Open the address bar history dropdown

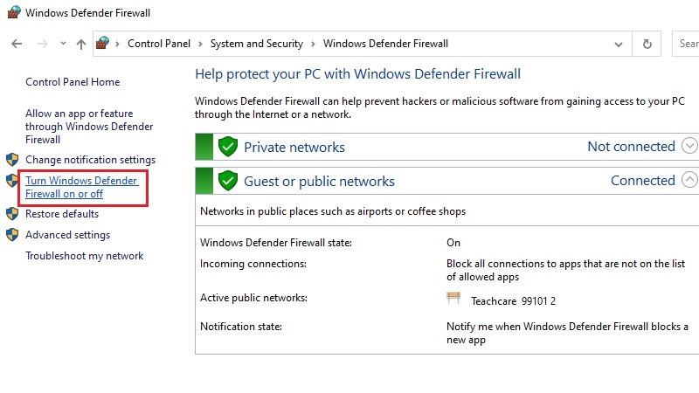(x=621, y=44)
